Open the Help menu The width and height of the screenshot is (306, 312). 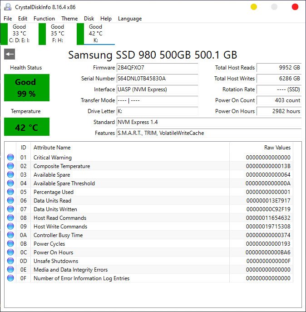106,19
